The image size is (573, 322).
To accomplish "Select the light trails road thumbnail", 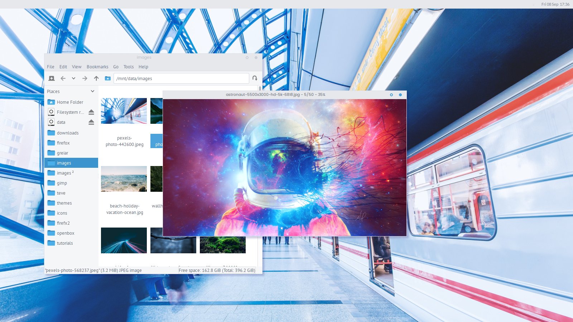I will pyautogui.click(x=124, y=240).
